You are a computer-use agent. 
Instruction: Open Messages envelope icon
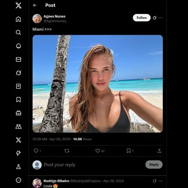[x=18, y=59]
